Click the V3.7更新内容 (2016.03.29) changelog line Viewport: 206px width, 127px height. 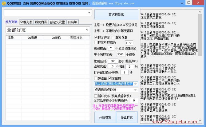(158, 89)
